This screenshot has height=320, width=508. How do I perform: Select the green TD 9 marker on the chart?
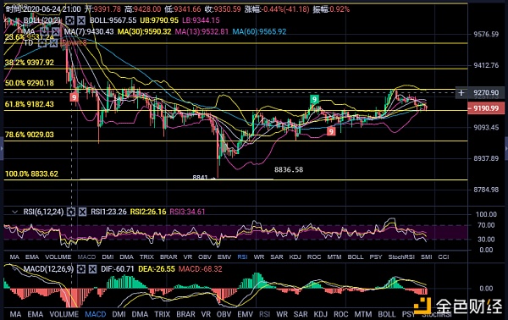click(314, 99)
